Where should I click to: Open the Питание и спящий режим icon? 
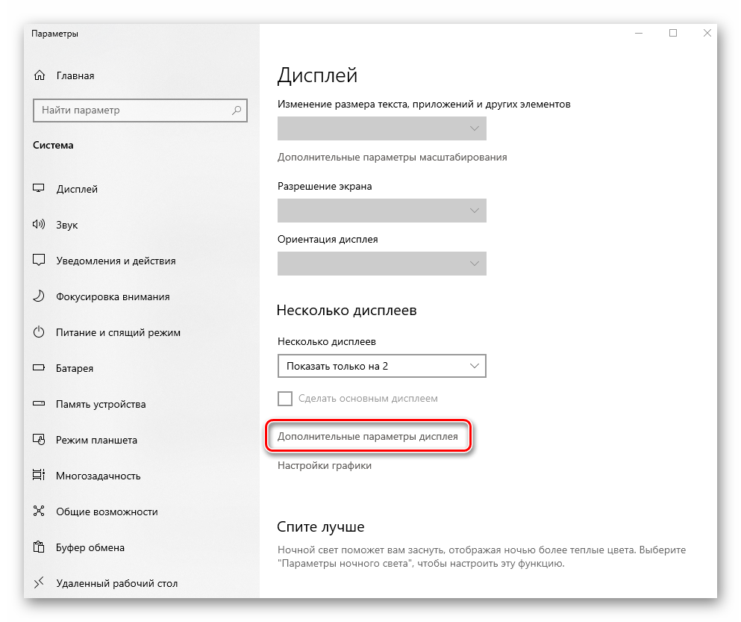[x=40, y=332]
